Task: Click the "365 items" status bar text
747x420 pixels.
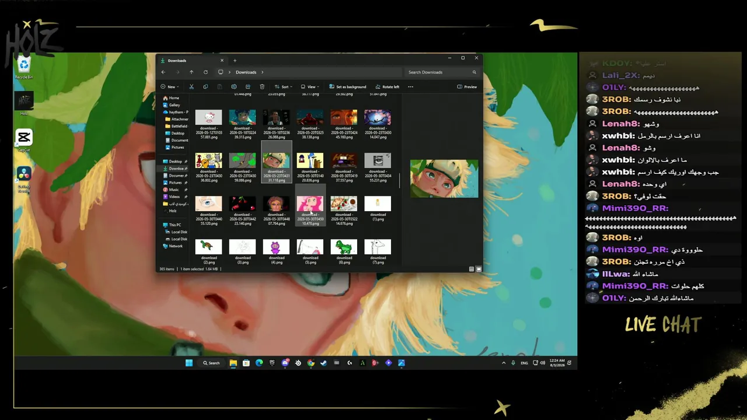Action: coord(167,269)
